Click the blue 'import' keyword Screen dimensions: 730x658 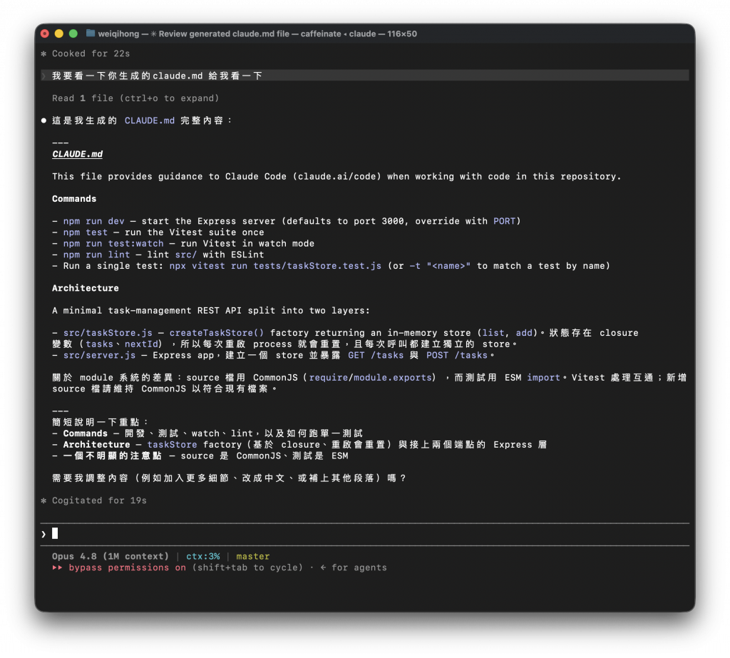(543, 378)
